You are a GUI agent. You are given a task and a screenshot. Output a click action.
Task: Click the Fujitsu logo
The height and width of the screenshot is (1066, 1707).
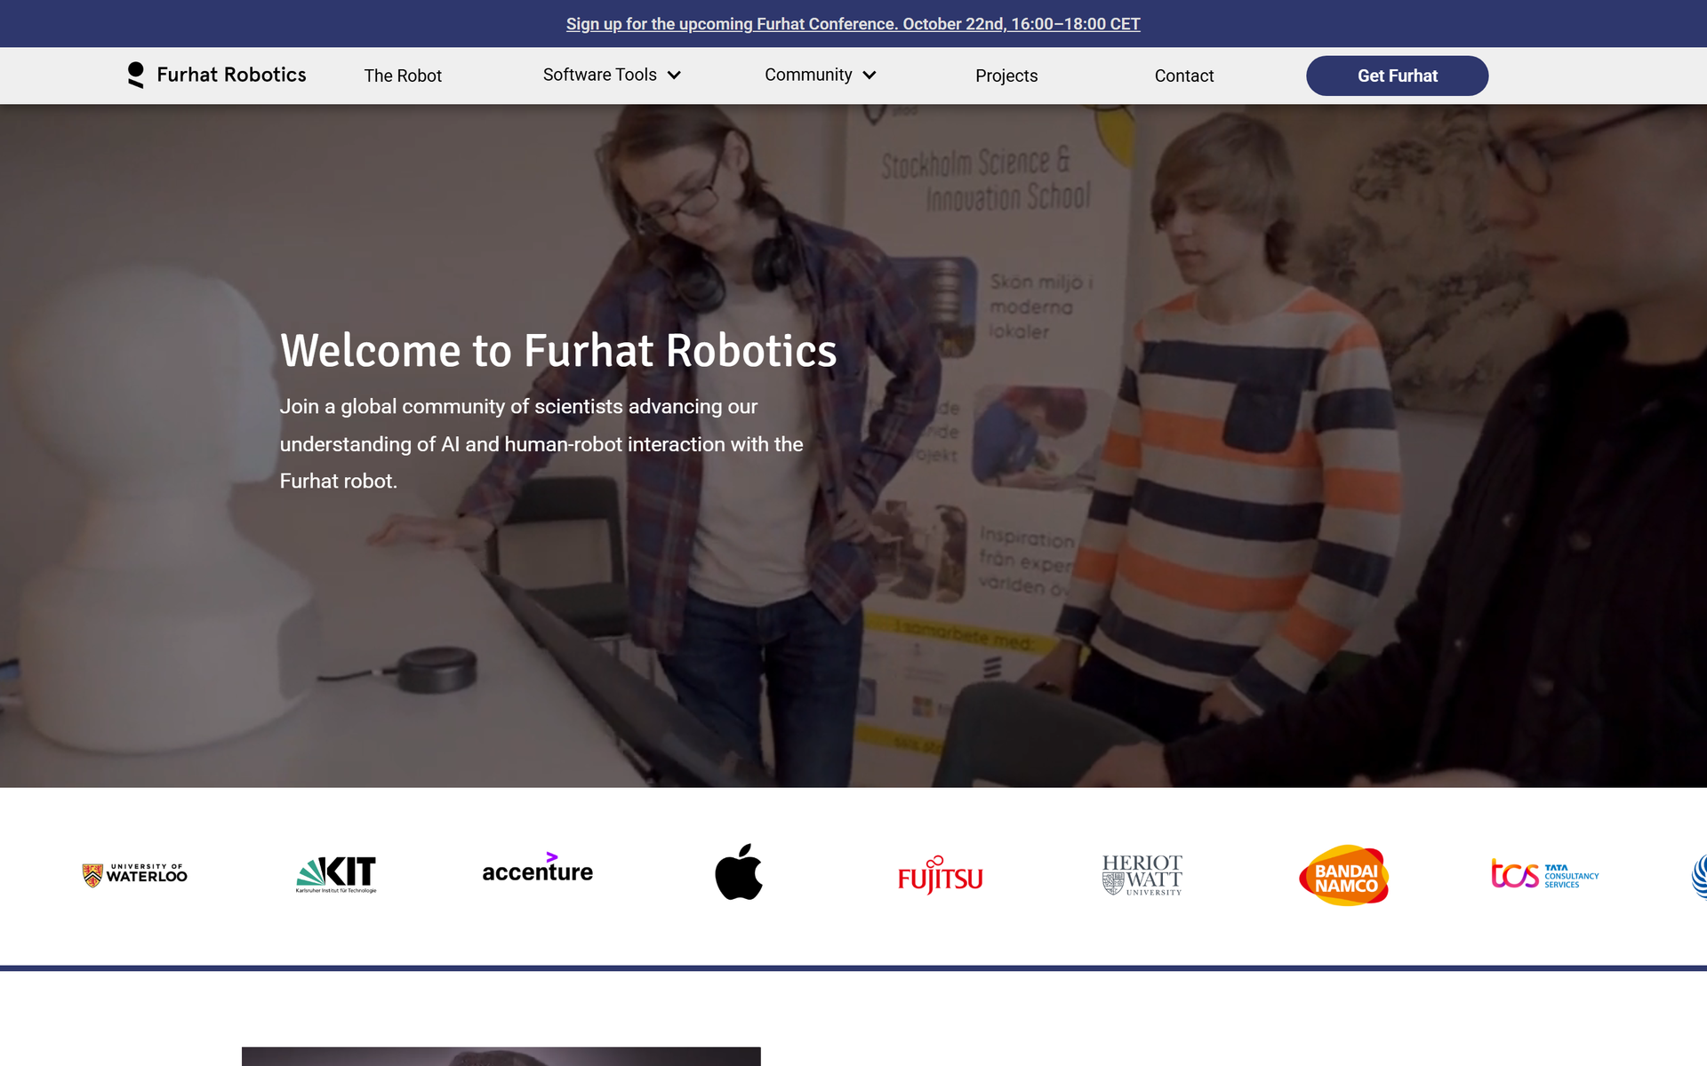click(940, 875)
